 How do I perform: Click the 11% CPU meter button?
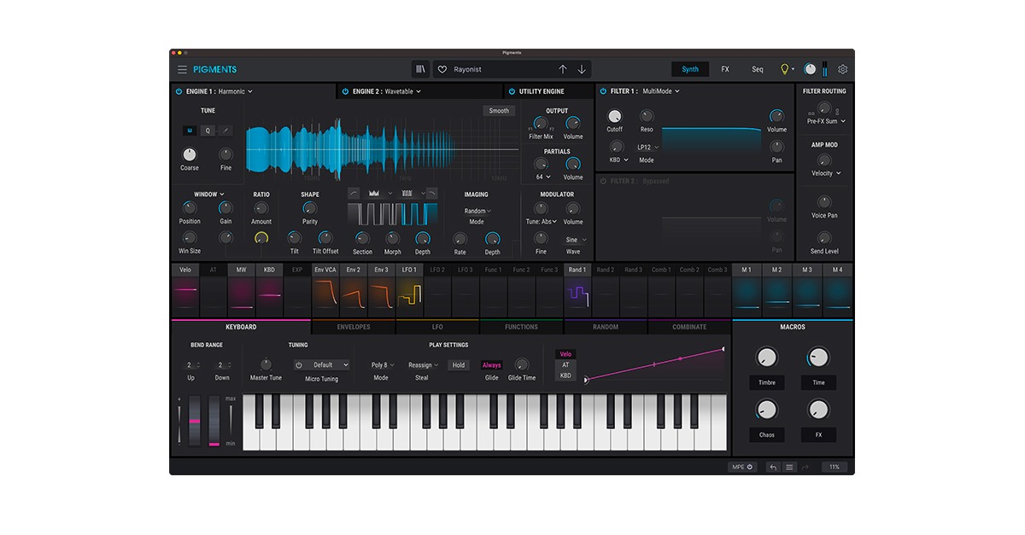835,467
